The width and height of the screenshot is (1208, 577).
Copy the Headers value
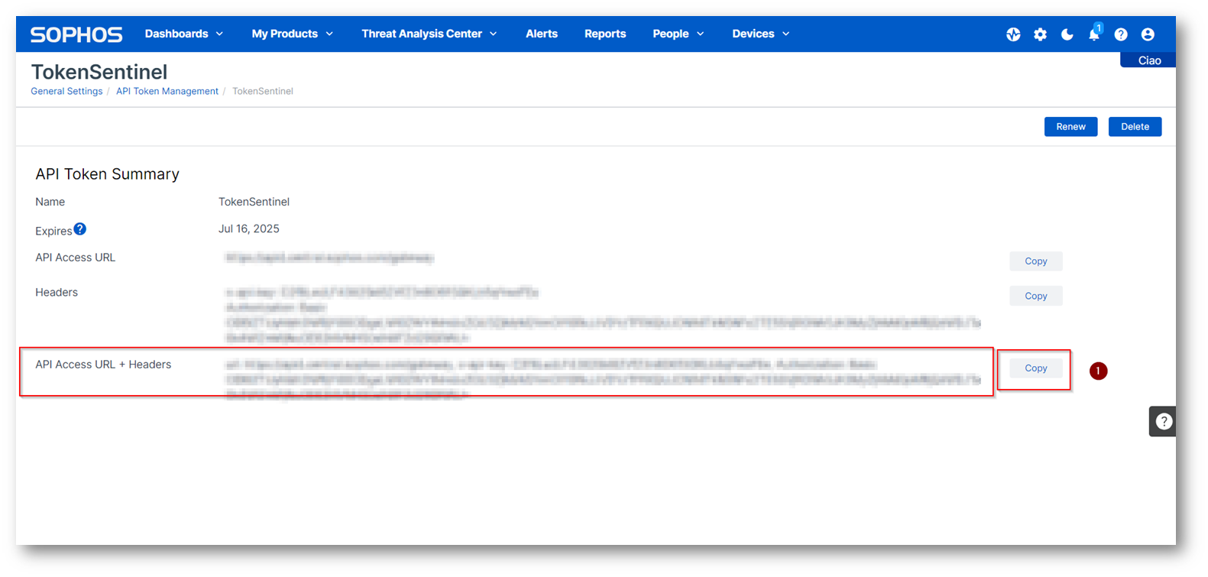click(1035, 296)
